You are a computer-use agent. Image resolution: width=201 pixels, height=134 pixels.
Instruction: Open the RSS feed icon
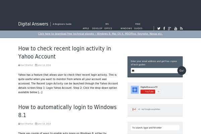[x=181, y=28]
